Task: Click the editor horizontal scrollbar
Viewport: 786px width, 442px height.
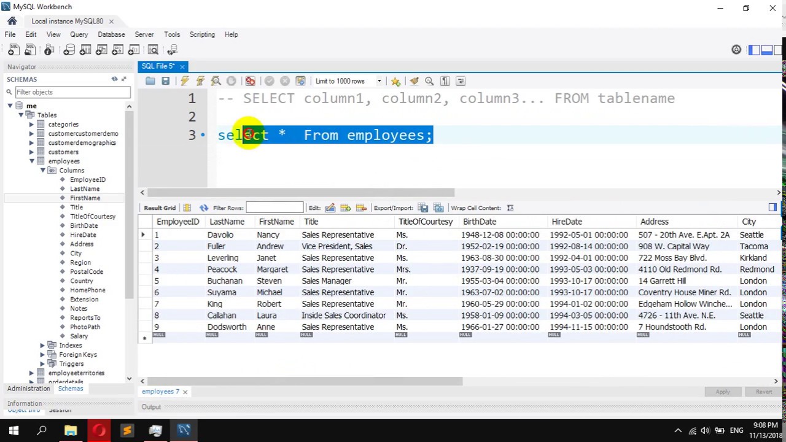Action: tap(301, 193)
